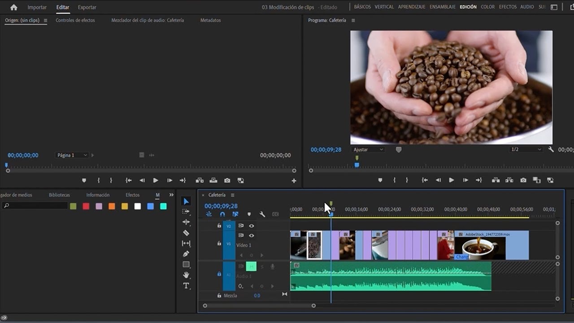Open the Ajustar zoom dropdown
This screenshot has width=574, height=323.
(368, 149)
